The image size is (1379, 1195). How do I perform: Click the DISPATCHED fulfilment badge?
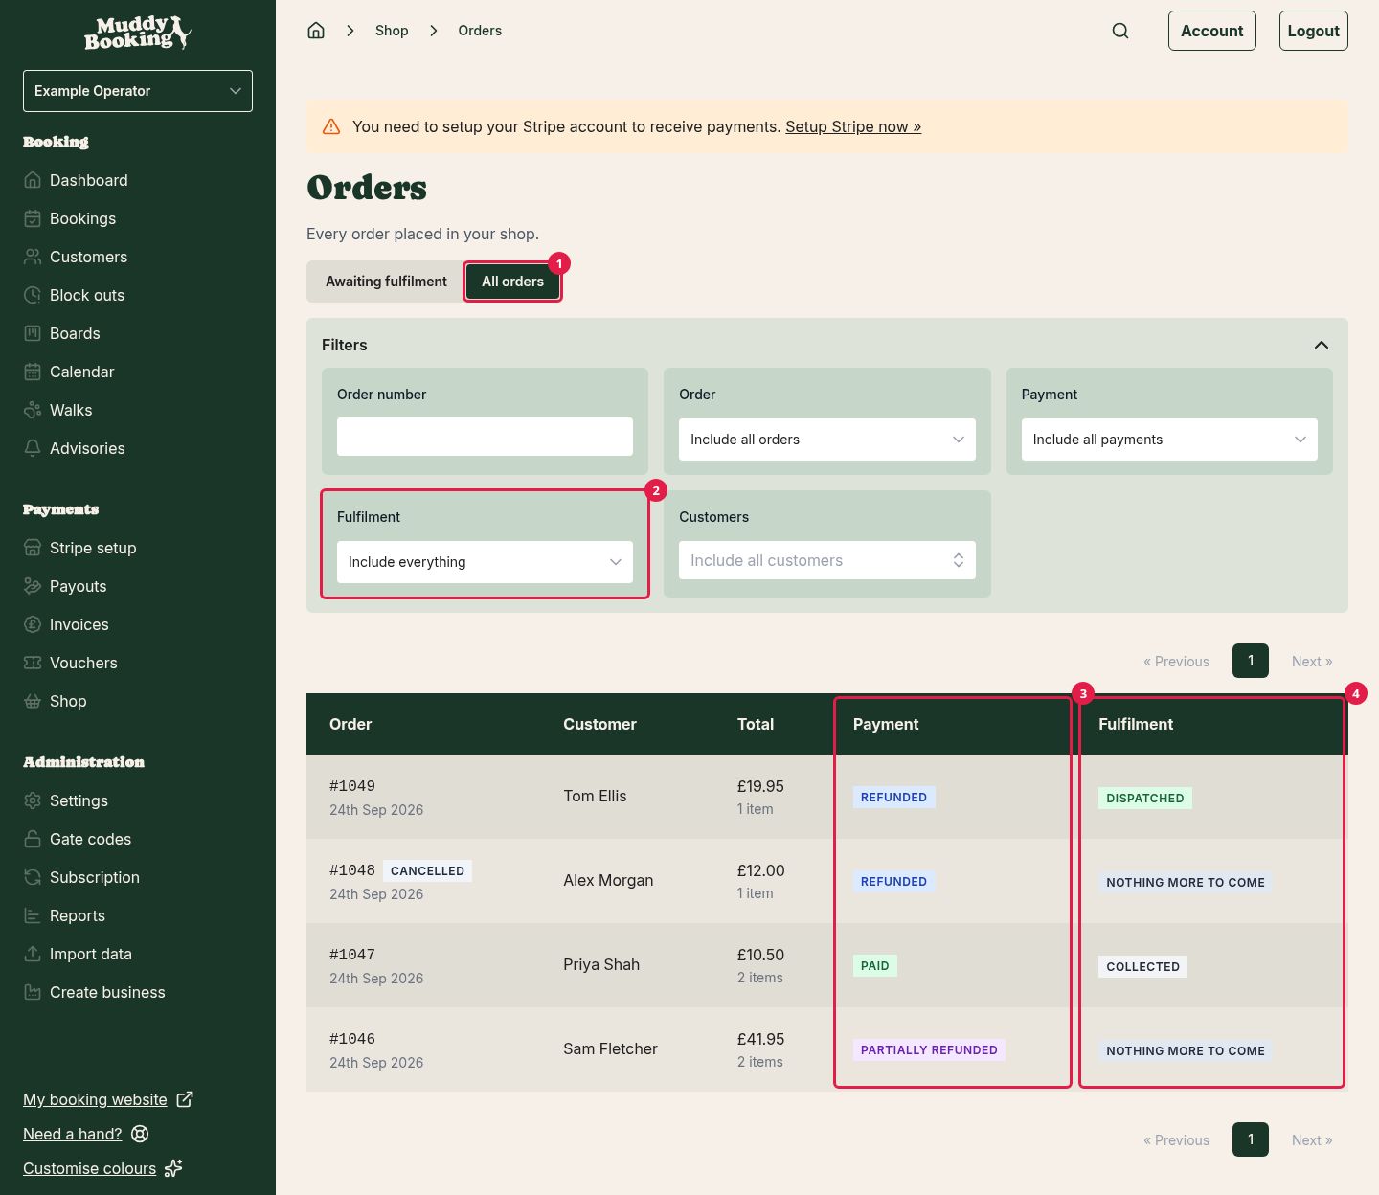tap(1145, 798)
